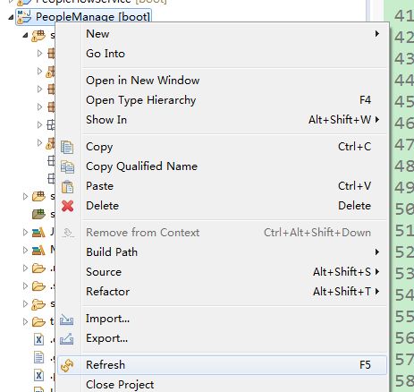Viewport: 414px width, 392px height.
Task: Select Open Type Hierarchy
Action: [x=234, y=100]
